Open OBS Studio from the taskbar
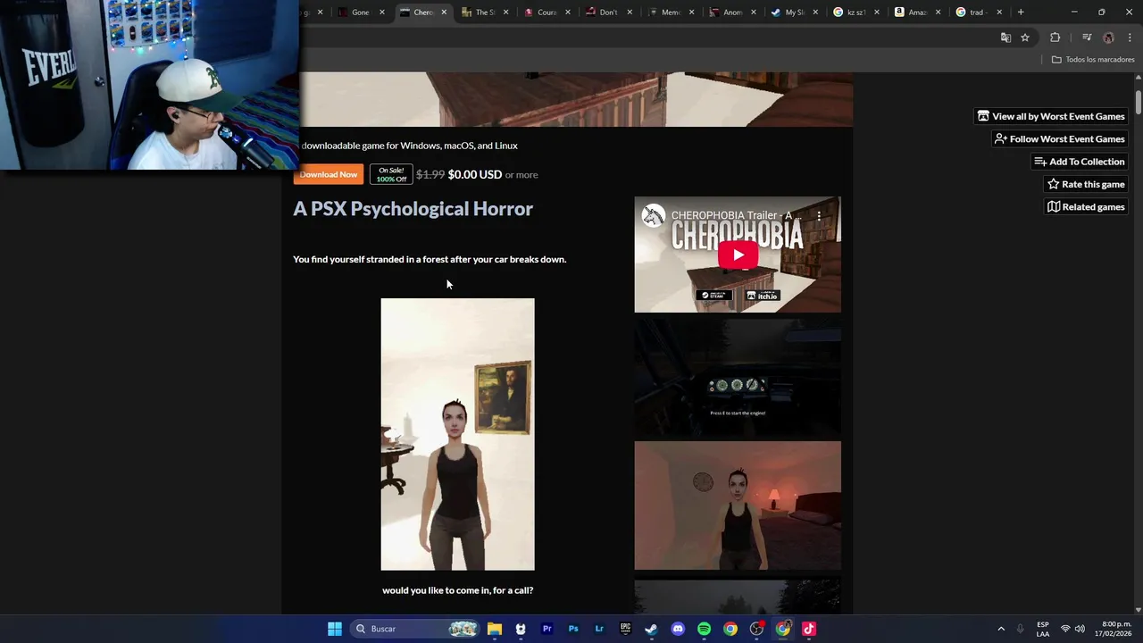Screen dimensions: 1143x643 pyautogui.click(x=756, y=629)
